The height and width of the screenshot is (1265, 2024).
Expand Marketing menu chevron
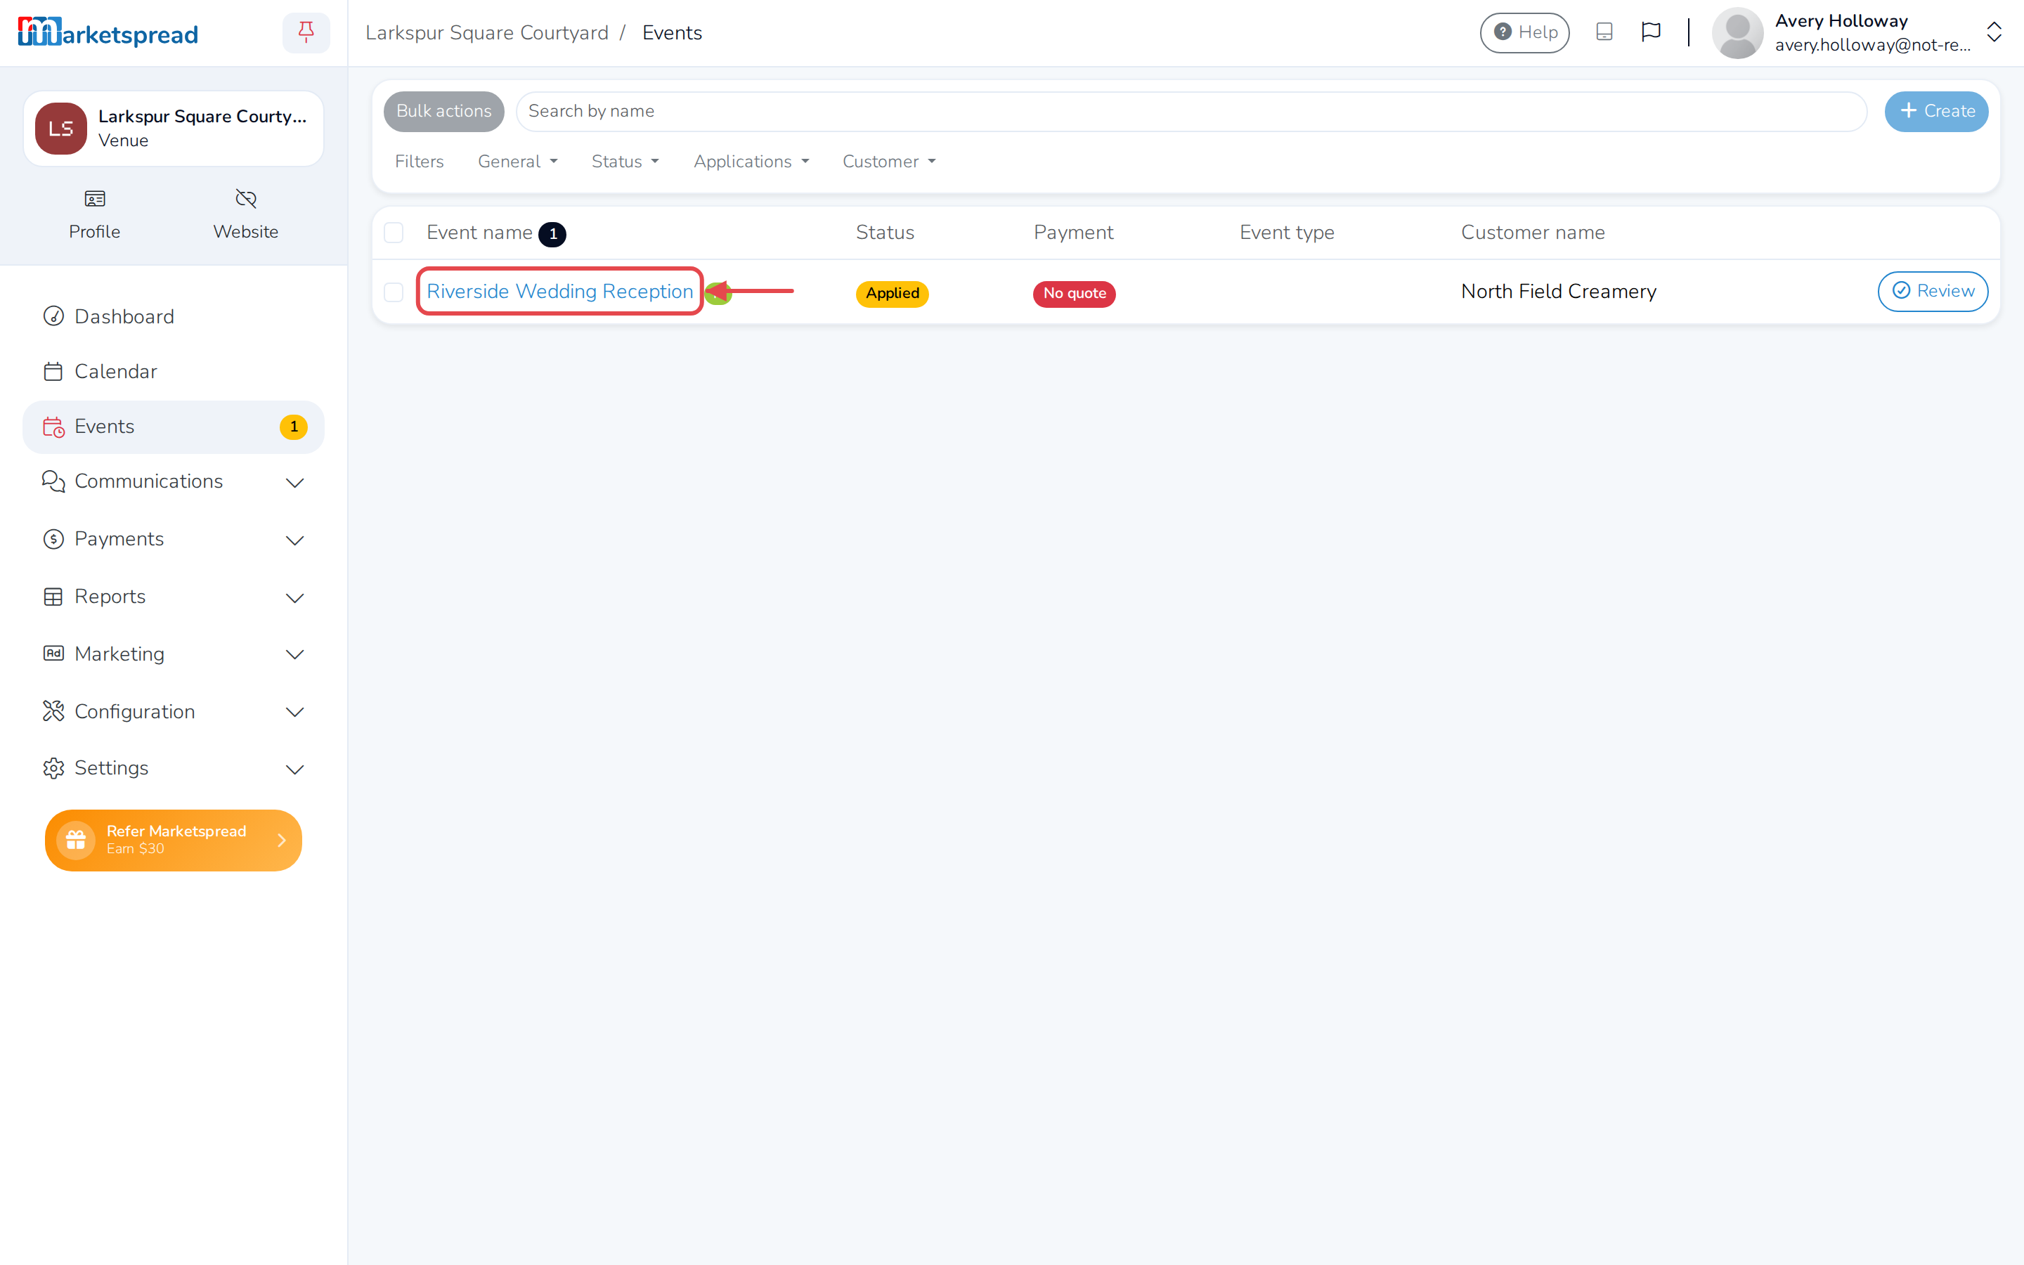[294, 655]
